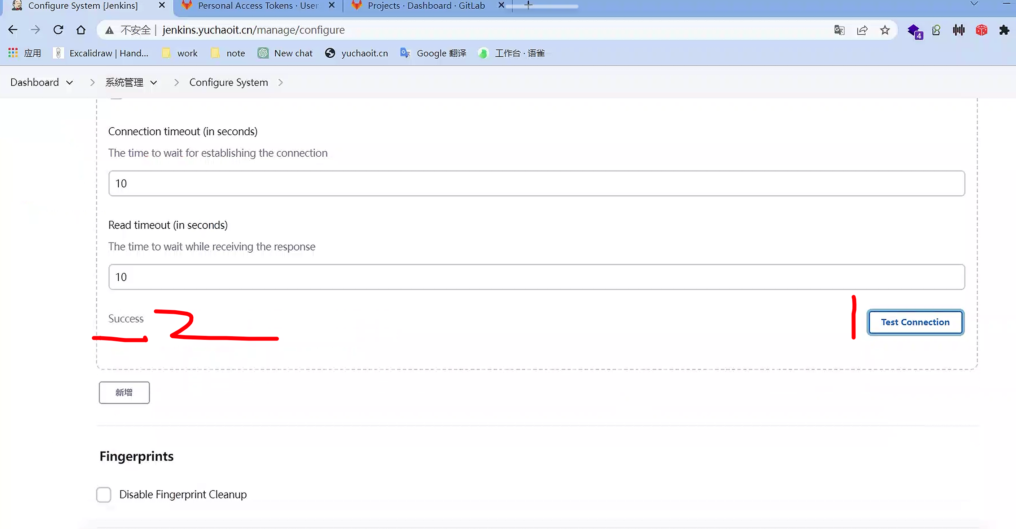Open Google Translate icon in address bar
The height and width of the screenshot is (529, 1016).
tap(839, 30)
